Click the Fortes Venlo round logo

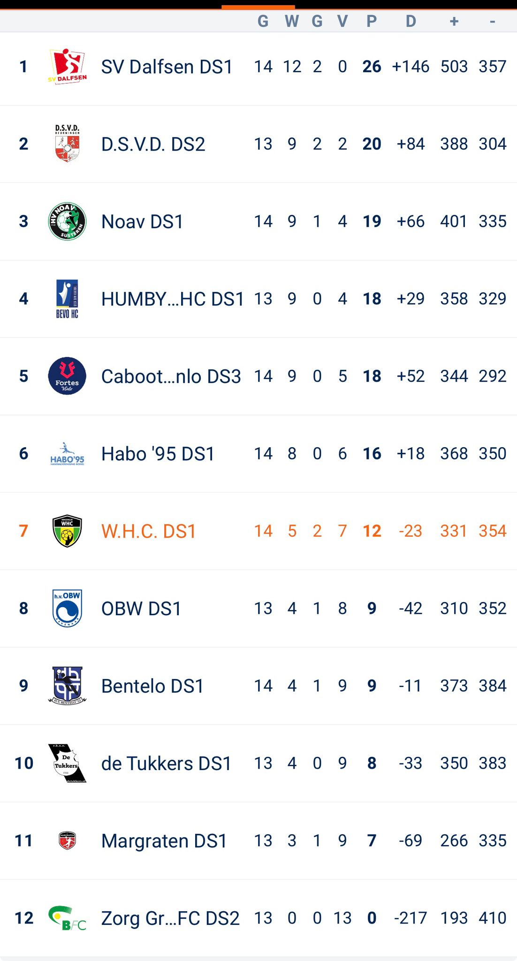67,376
